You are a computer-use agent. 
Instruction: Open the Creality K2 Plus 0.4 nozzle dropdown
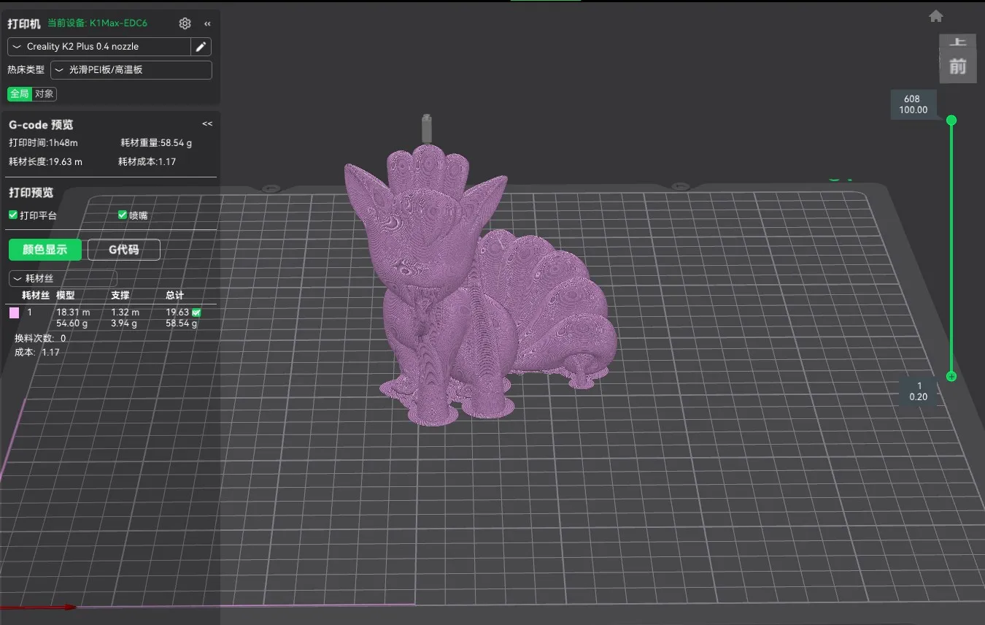tap(99, 47)
